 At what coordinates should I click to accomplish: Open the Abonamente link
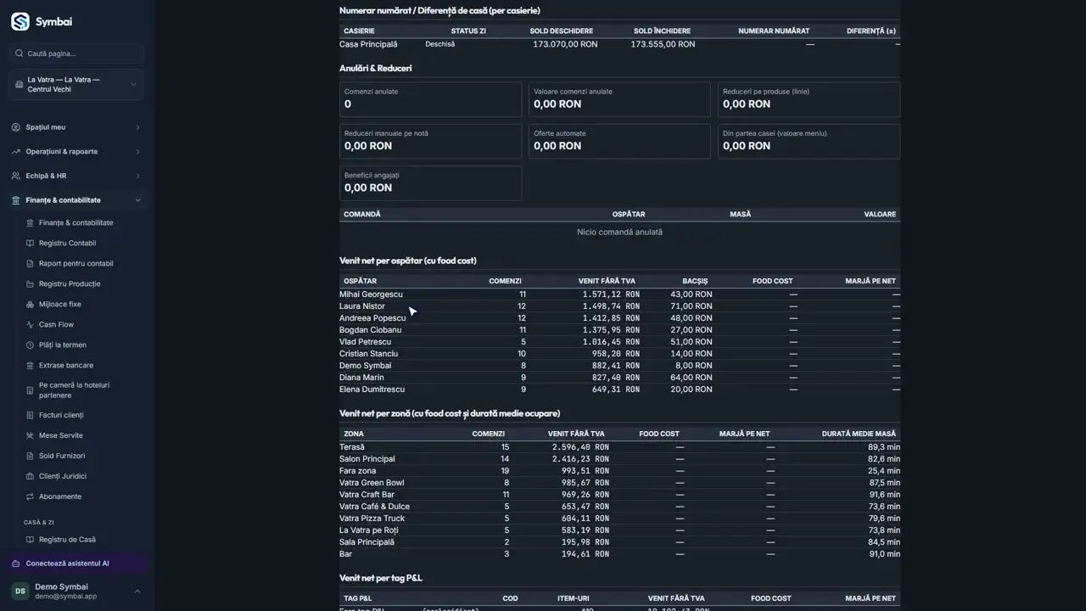[60, 497]
